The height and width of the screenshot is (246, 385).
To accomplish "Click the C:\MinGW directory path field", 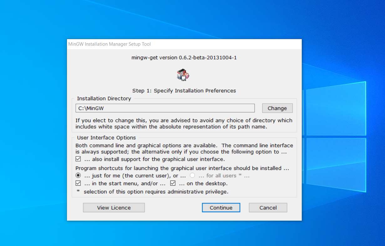I will tap(165, 108).
